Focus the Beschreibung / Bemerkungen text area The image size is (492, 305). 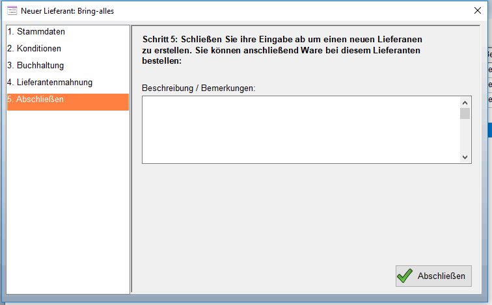click(301, 130)
